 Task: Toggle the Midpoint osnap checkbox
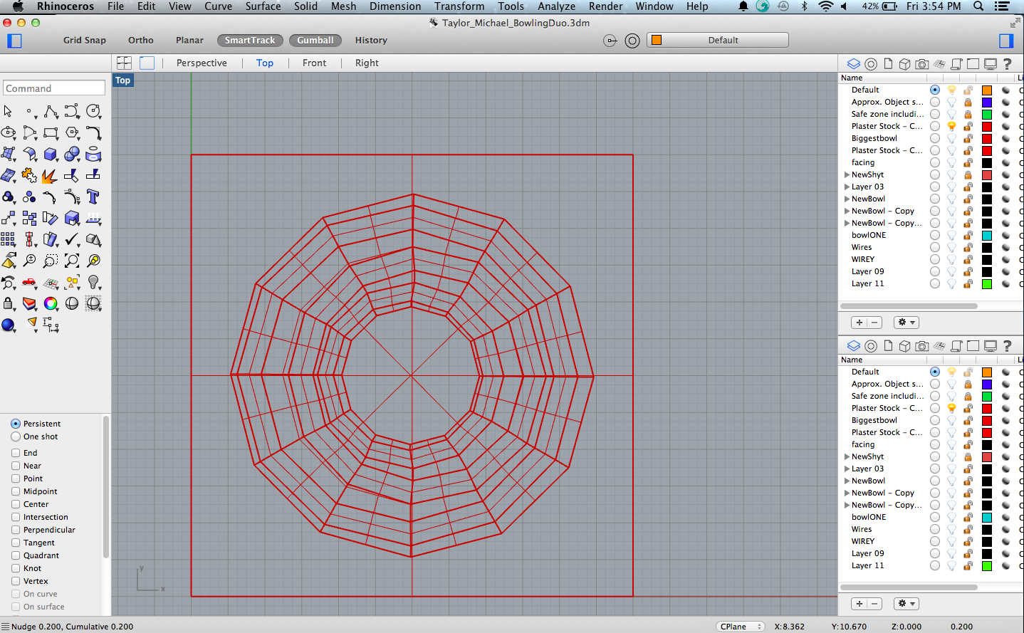[x=16, y=491]
